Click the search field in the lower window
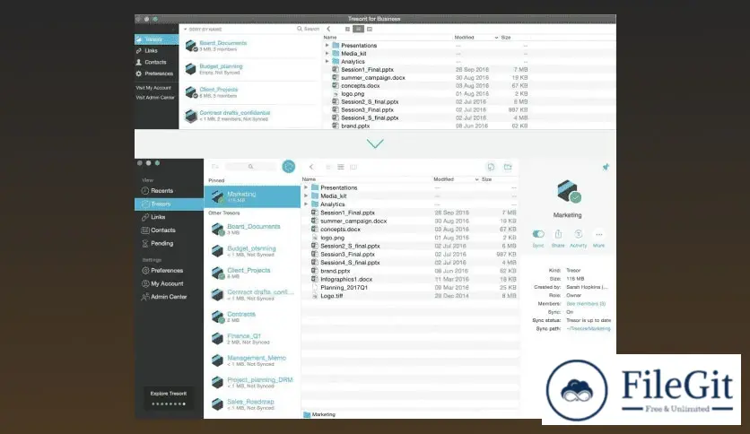Viewport: 750px width, 434px height. point(250,166)
